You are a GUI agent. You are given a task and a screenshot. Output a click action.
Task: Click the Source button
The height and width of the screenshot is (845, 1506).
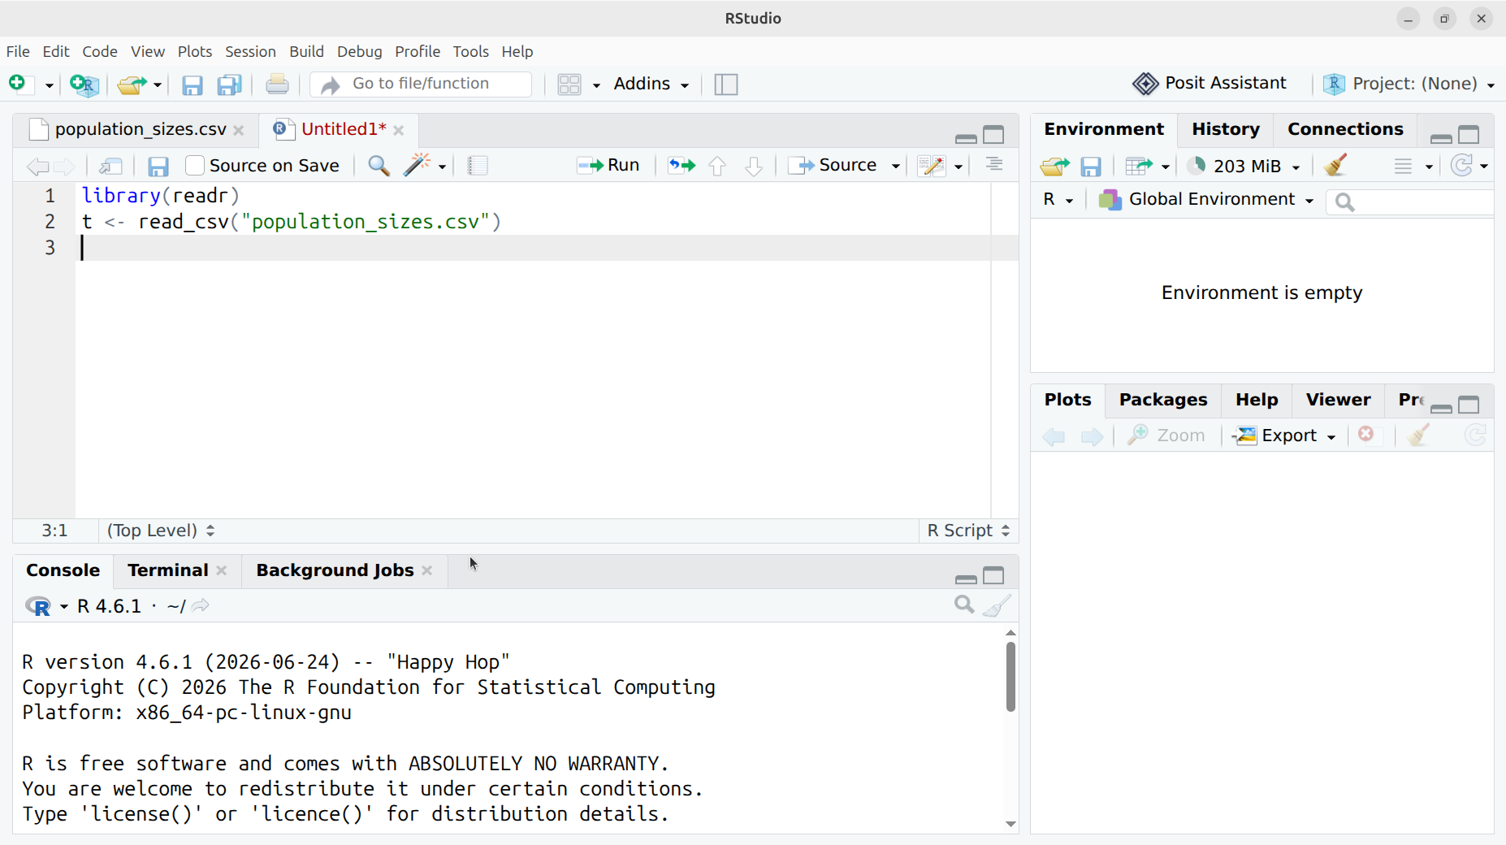click(x=833, y=166)
